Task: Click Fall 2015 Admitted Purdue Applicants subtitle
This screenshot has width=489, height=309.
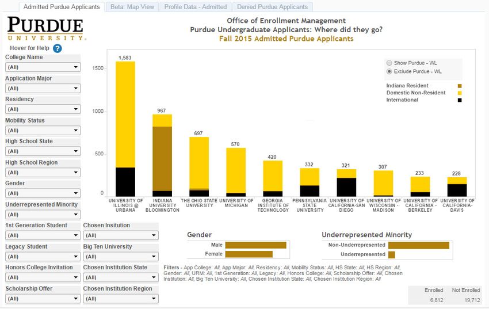Action: (x=286, y=39)
